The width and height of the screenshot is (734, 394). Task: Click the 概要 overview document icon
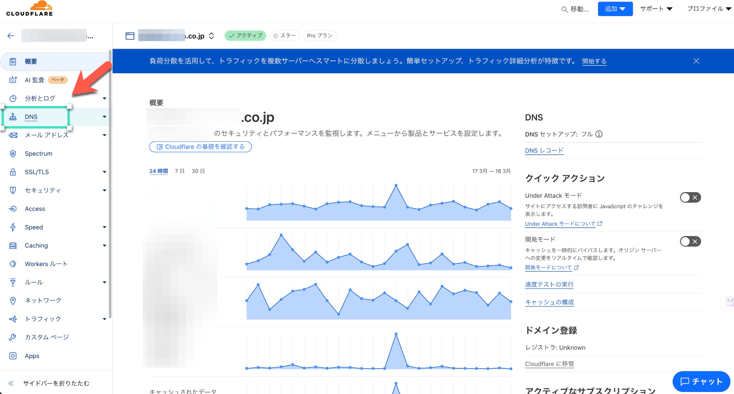point(13,62)
